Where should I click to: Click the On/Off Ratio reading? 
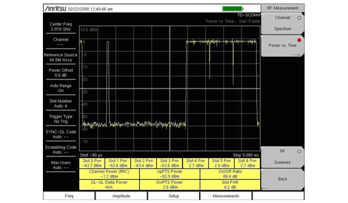point(230,174)
